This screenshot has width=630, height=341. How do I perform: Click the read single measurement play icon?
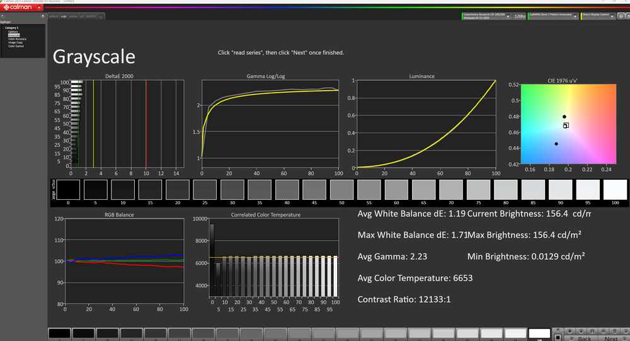coord(581,331)
